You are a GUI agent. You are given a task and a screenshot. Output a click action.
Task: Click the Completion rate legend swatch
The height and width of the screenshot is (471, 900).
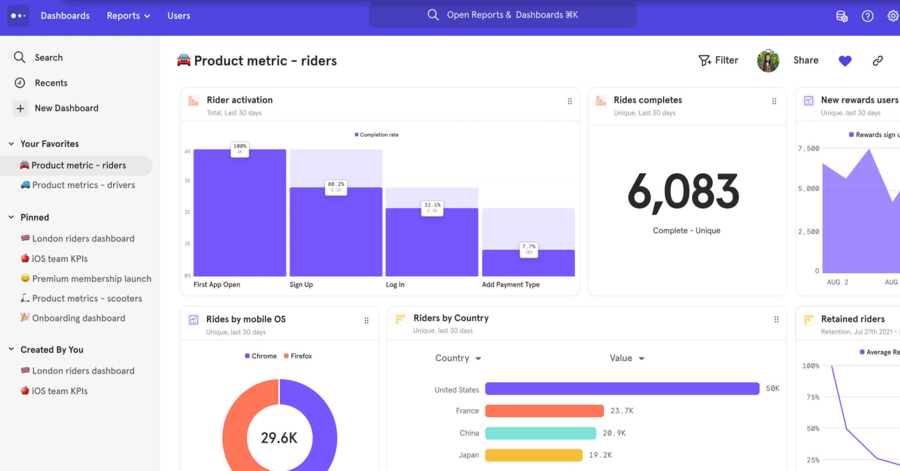tap(357, 135)
